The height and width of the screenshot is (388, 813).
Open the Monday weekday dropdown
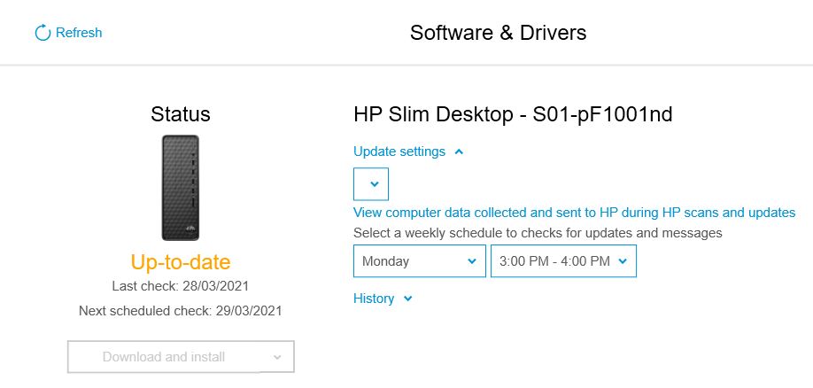(420, 261)
